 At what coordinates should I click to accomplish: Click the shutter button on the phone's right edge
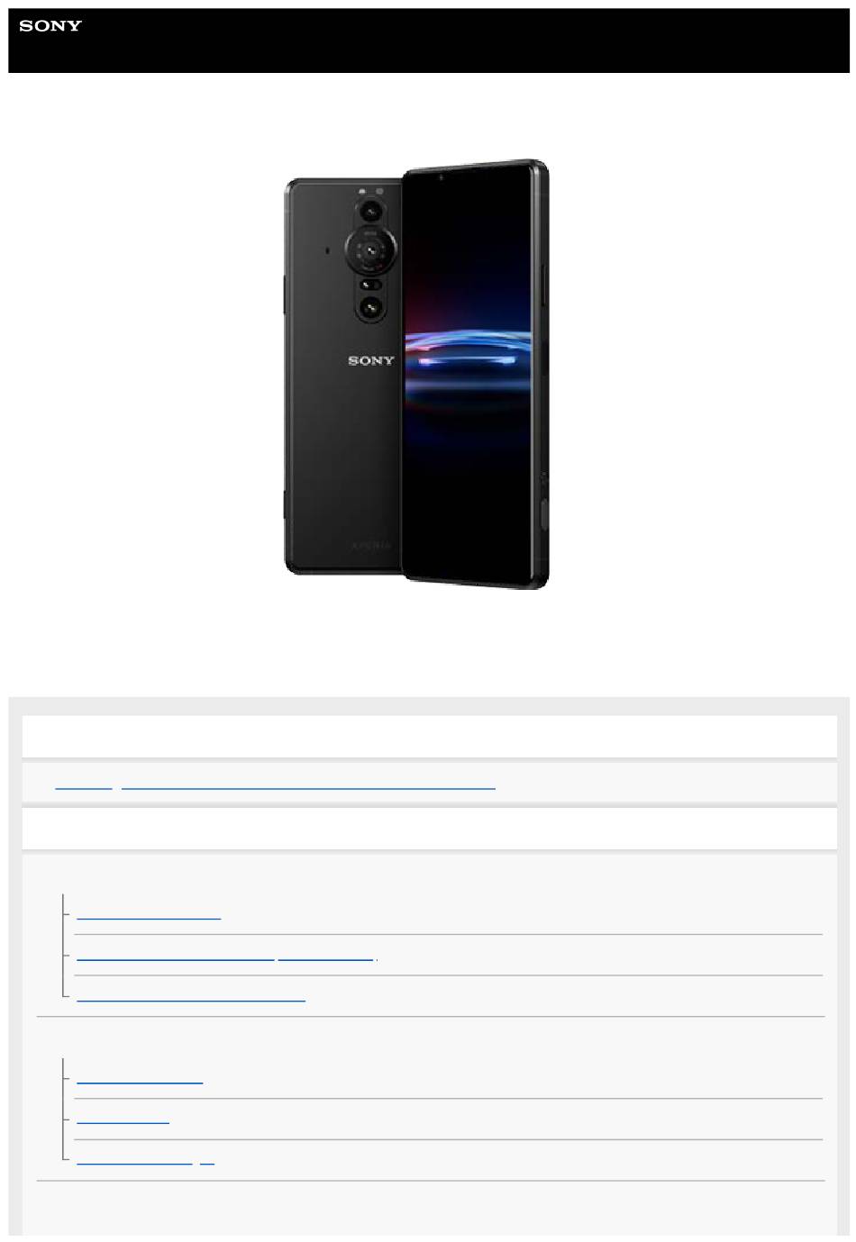coord(543,513)
